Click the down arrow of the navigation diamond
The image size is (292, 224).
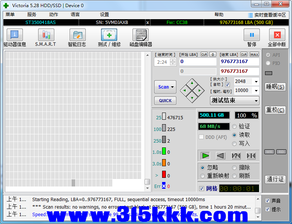click(x=192, y=98)
